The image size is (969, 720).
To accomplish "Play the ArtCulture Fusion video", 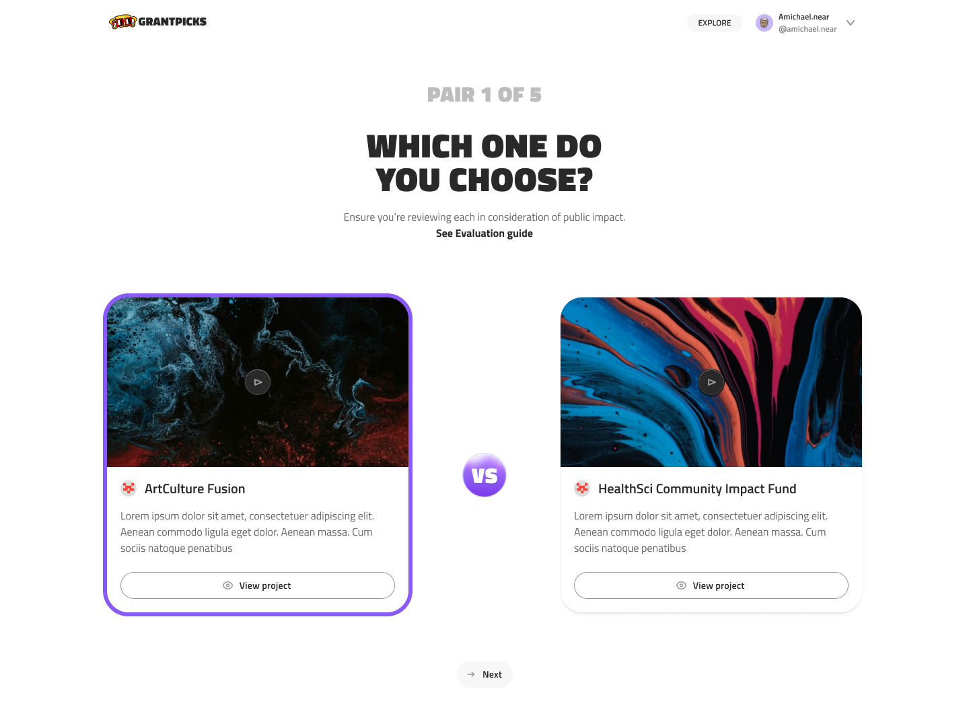I will click(258, 382).
